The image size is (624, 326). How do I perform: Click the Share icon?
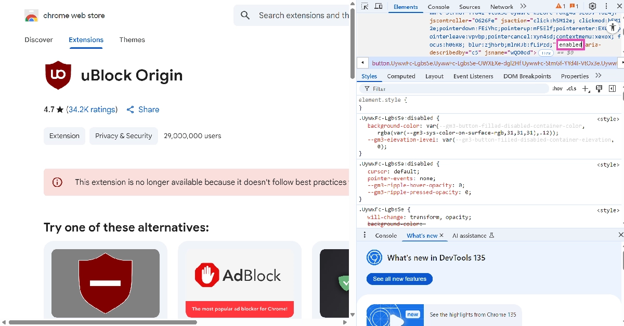coord(131,110)
